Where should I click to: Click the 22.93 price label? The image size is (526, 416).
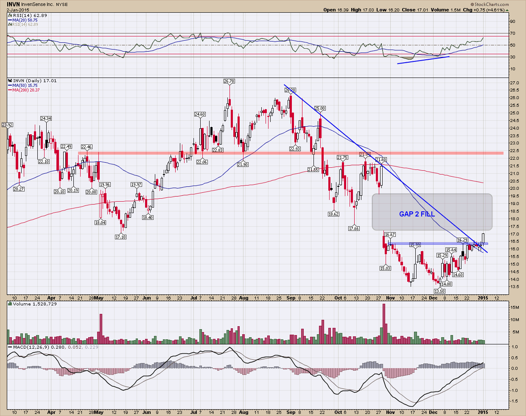tap(295, 149)
